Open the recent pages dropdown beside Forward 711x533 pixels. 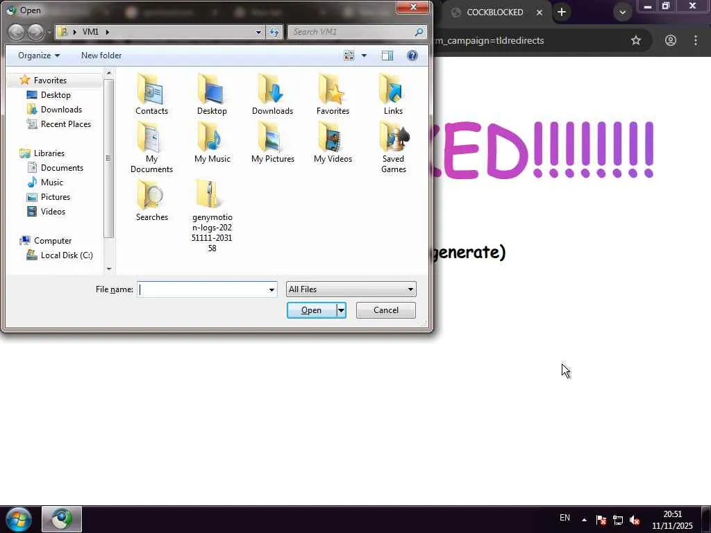coord(49,32)
